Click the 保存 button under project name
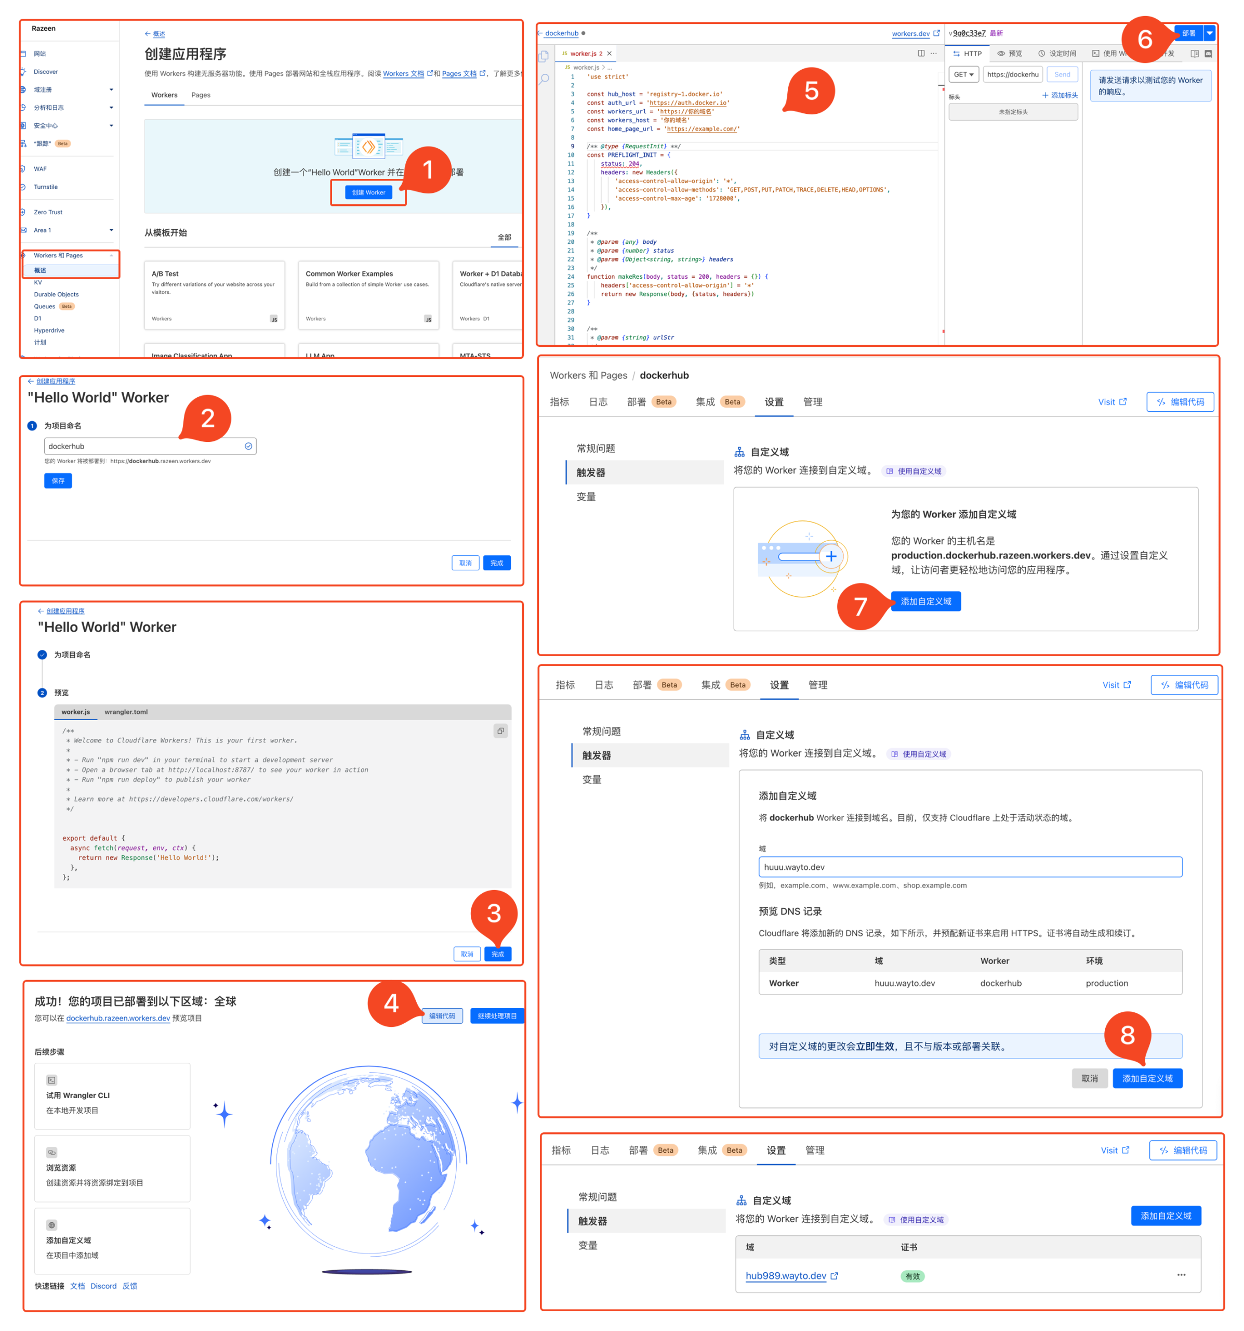The image size is (1244, 1331). (58, 481)
